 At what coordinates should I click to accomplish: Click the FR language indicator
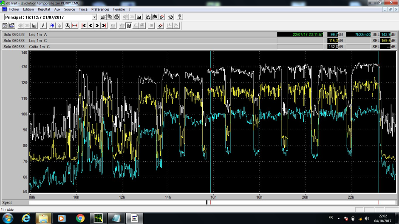331,218
